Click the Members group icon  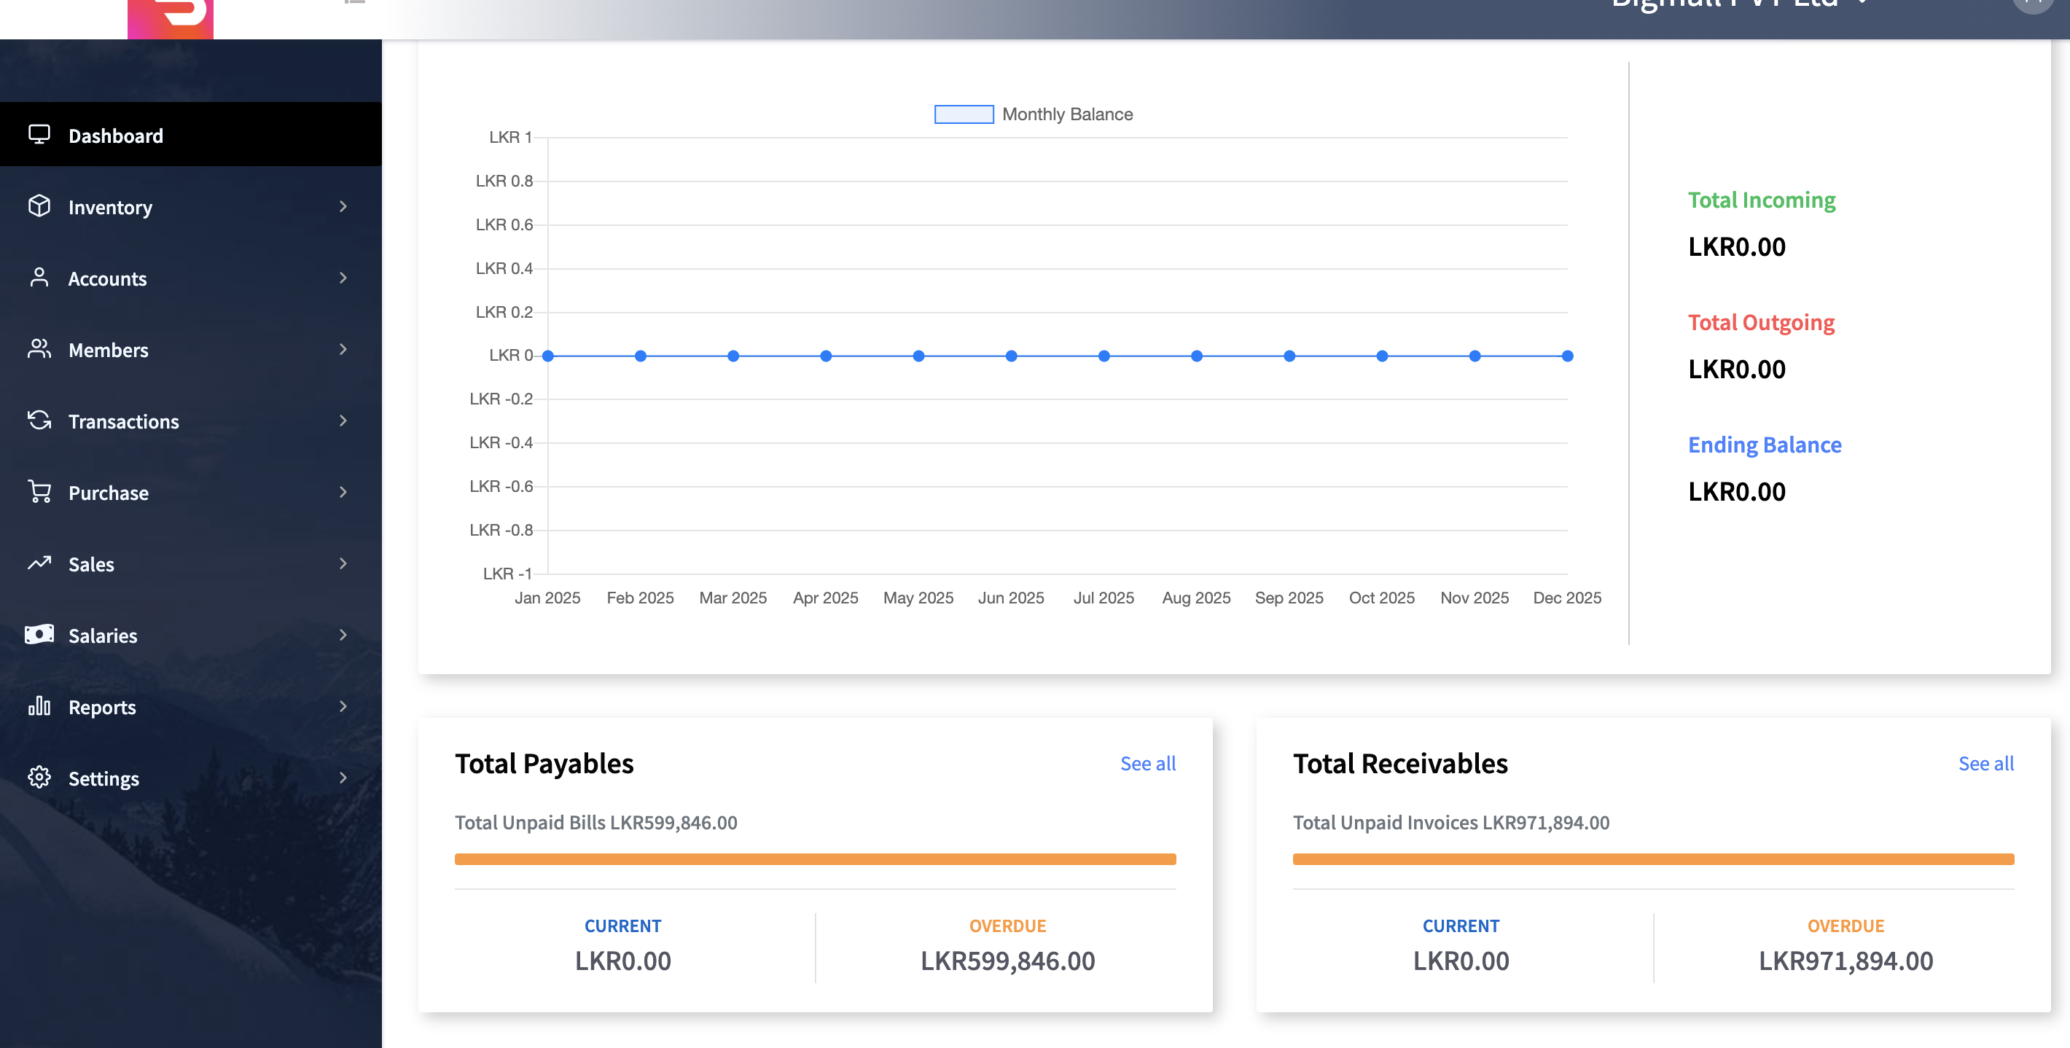[x=39, y=349]
